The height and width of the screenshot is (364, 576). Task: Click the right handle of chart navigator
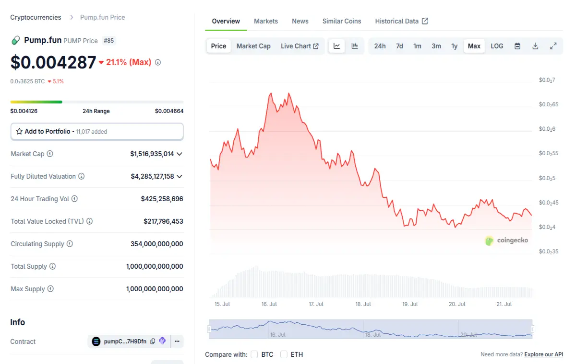tap(533, 329)
